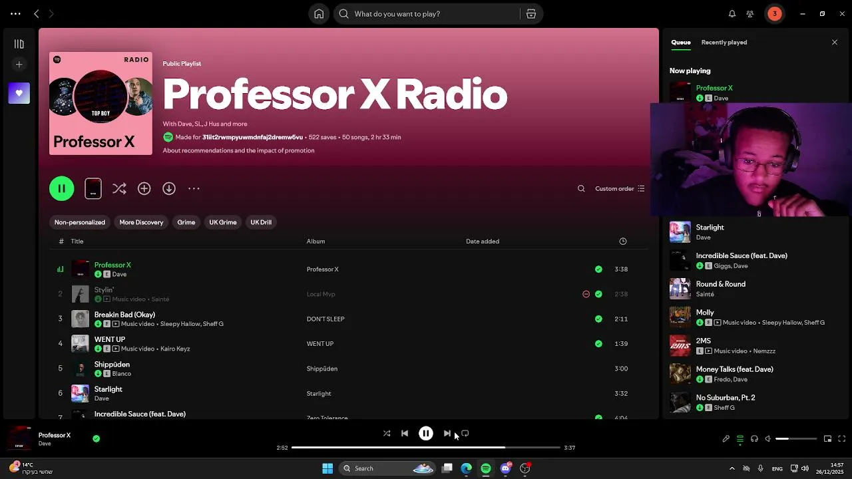Click the three-dots menu at top left
Image resolution: width=852 pixels, height=479 pixels.
[15, 13]
